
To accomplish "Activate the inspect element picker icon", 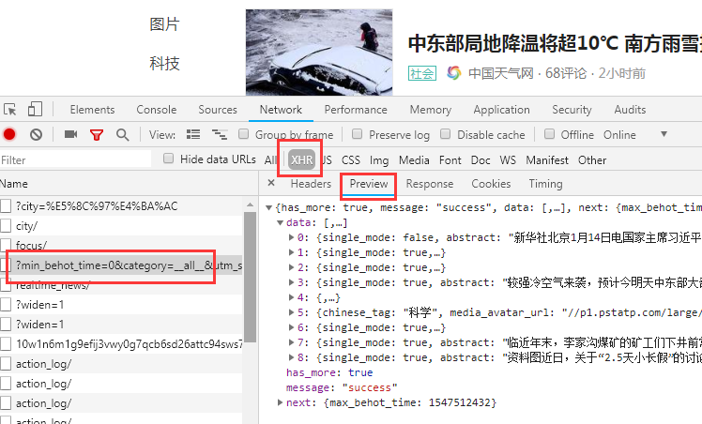I will tap(9, 110).
